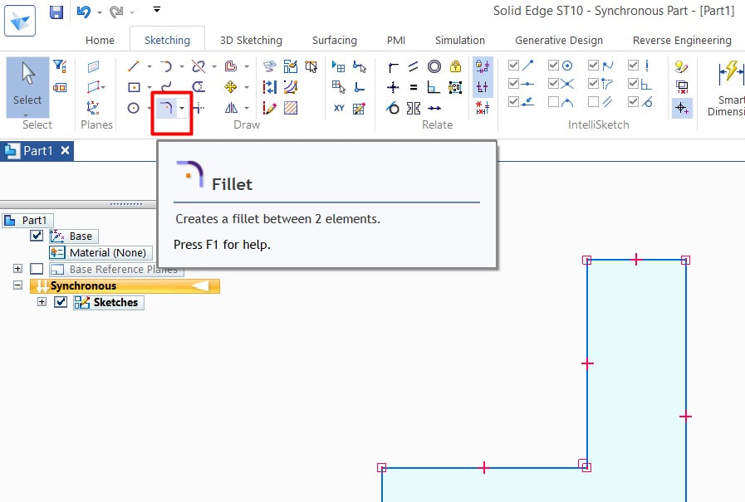Enable the Base Reference Planes checkbox
The height and width of the screenshot is (502, 745).
pos(37,269)
